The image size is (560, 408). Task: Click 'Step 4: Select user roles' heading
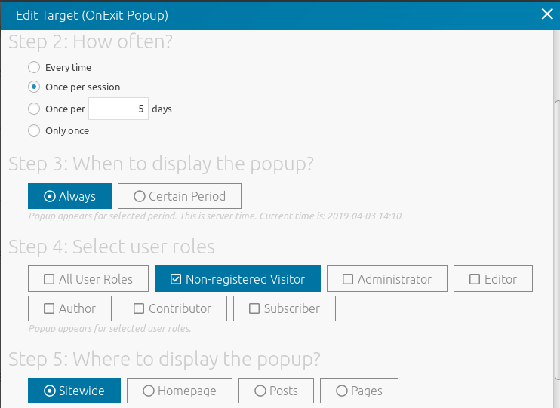click(112, 247)
